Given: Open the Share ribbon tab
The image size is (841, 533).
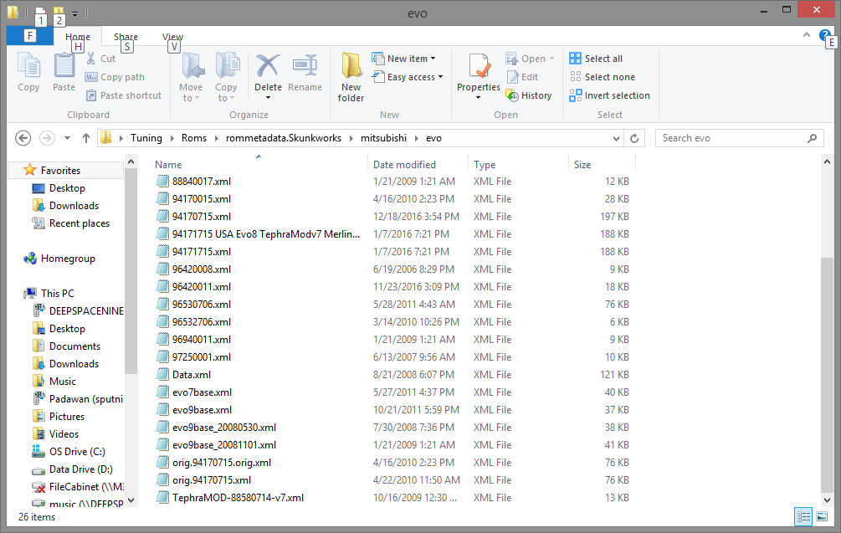Looking at the screenshot, I should tap(126, 37).
